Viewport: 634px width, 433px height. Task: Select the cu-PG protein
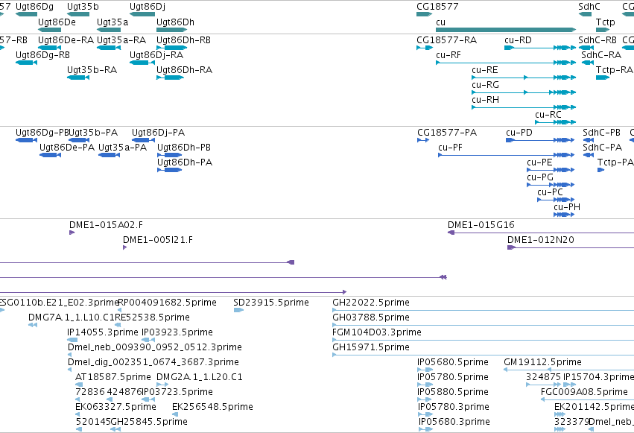551,185
